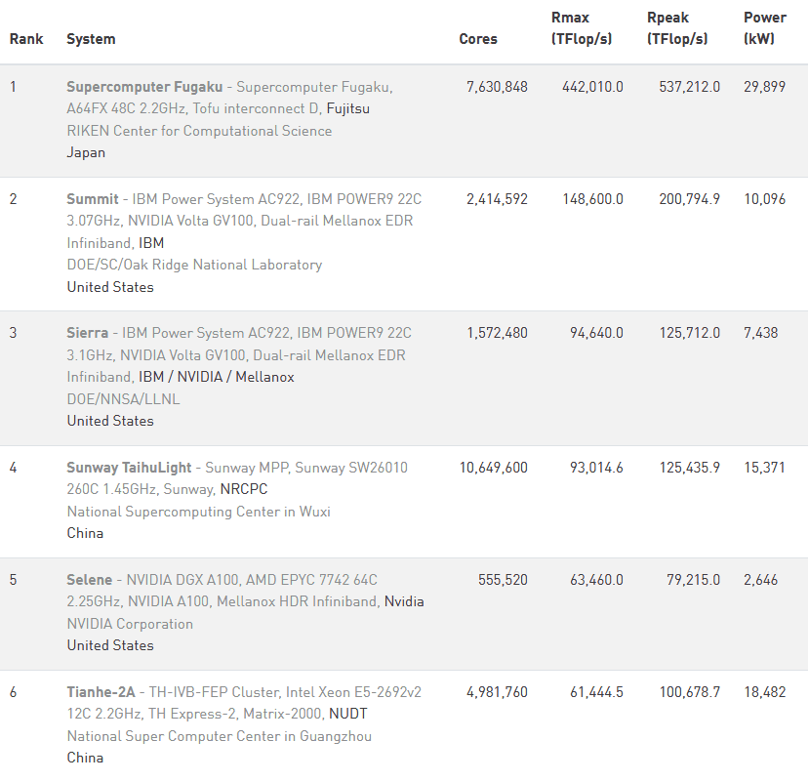Open the Supercomputer Fugaku system link
This screenshot has height=782, width=809.
point(144,87)
